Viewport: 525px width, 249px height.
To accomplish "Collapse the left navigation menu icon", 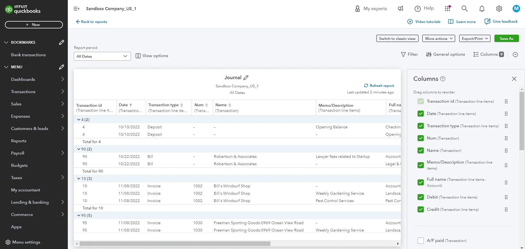I will tap(77, 9).
